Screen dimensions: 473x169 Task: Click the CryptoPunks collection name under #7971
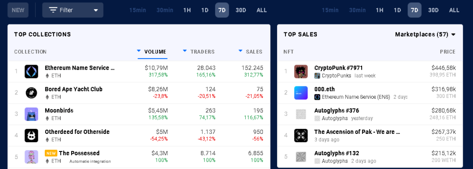coord(336,76)
